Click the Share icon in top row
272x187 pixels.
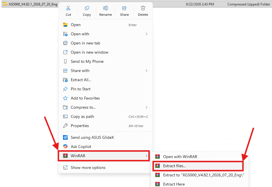tap(124, 8)
